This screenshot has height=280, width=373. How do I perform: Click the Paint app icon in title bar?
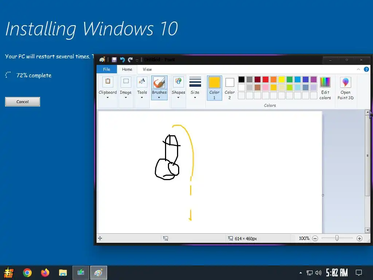102,59
